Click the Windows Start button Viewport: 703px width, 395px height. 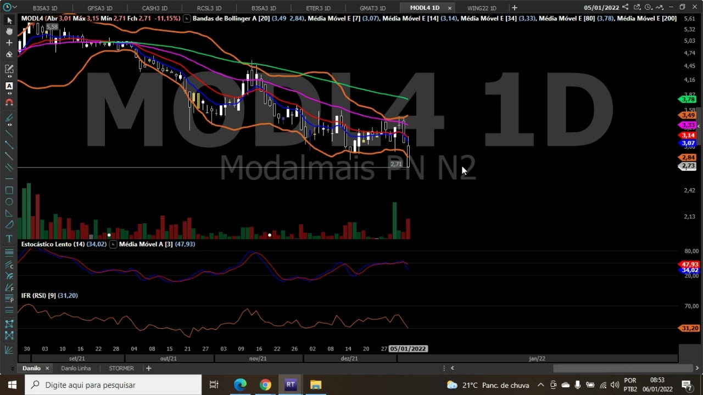pyautogui.click(x=12, y=385)
